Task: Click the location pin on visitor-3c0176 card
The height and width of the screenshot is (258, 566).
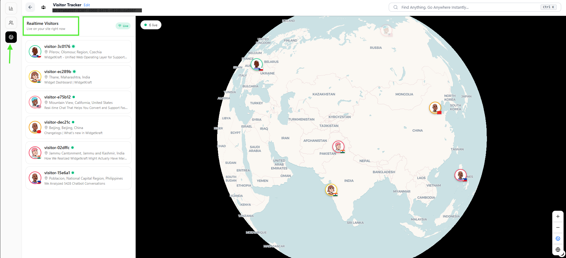Action: coord(46,52)
